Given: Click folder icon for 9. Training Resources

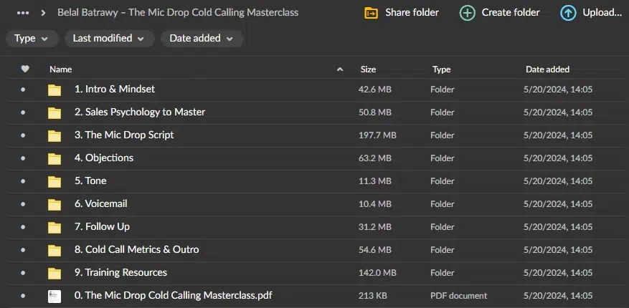Looking at the screenshot, I should coord(55,273).
